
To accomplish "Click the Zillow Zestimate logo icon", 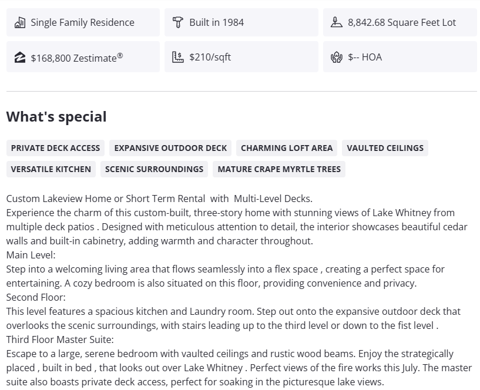I will (20, 57).
